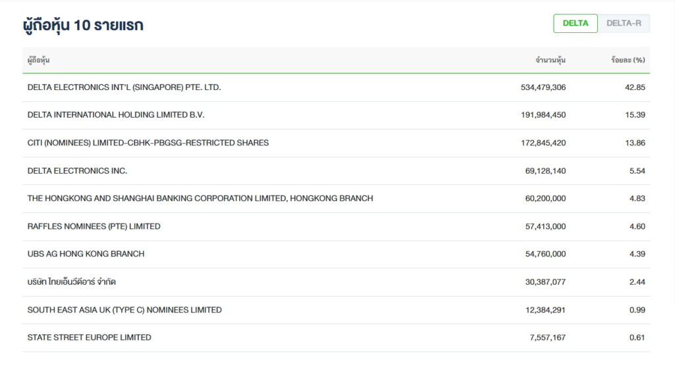Click share count 12,384,291
Screen dimensions: 675x365
tap(545, 310)
